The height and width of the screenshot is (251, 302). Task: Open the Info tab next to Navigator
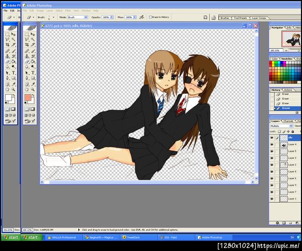click(x=289, y=28)
